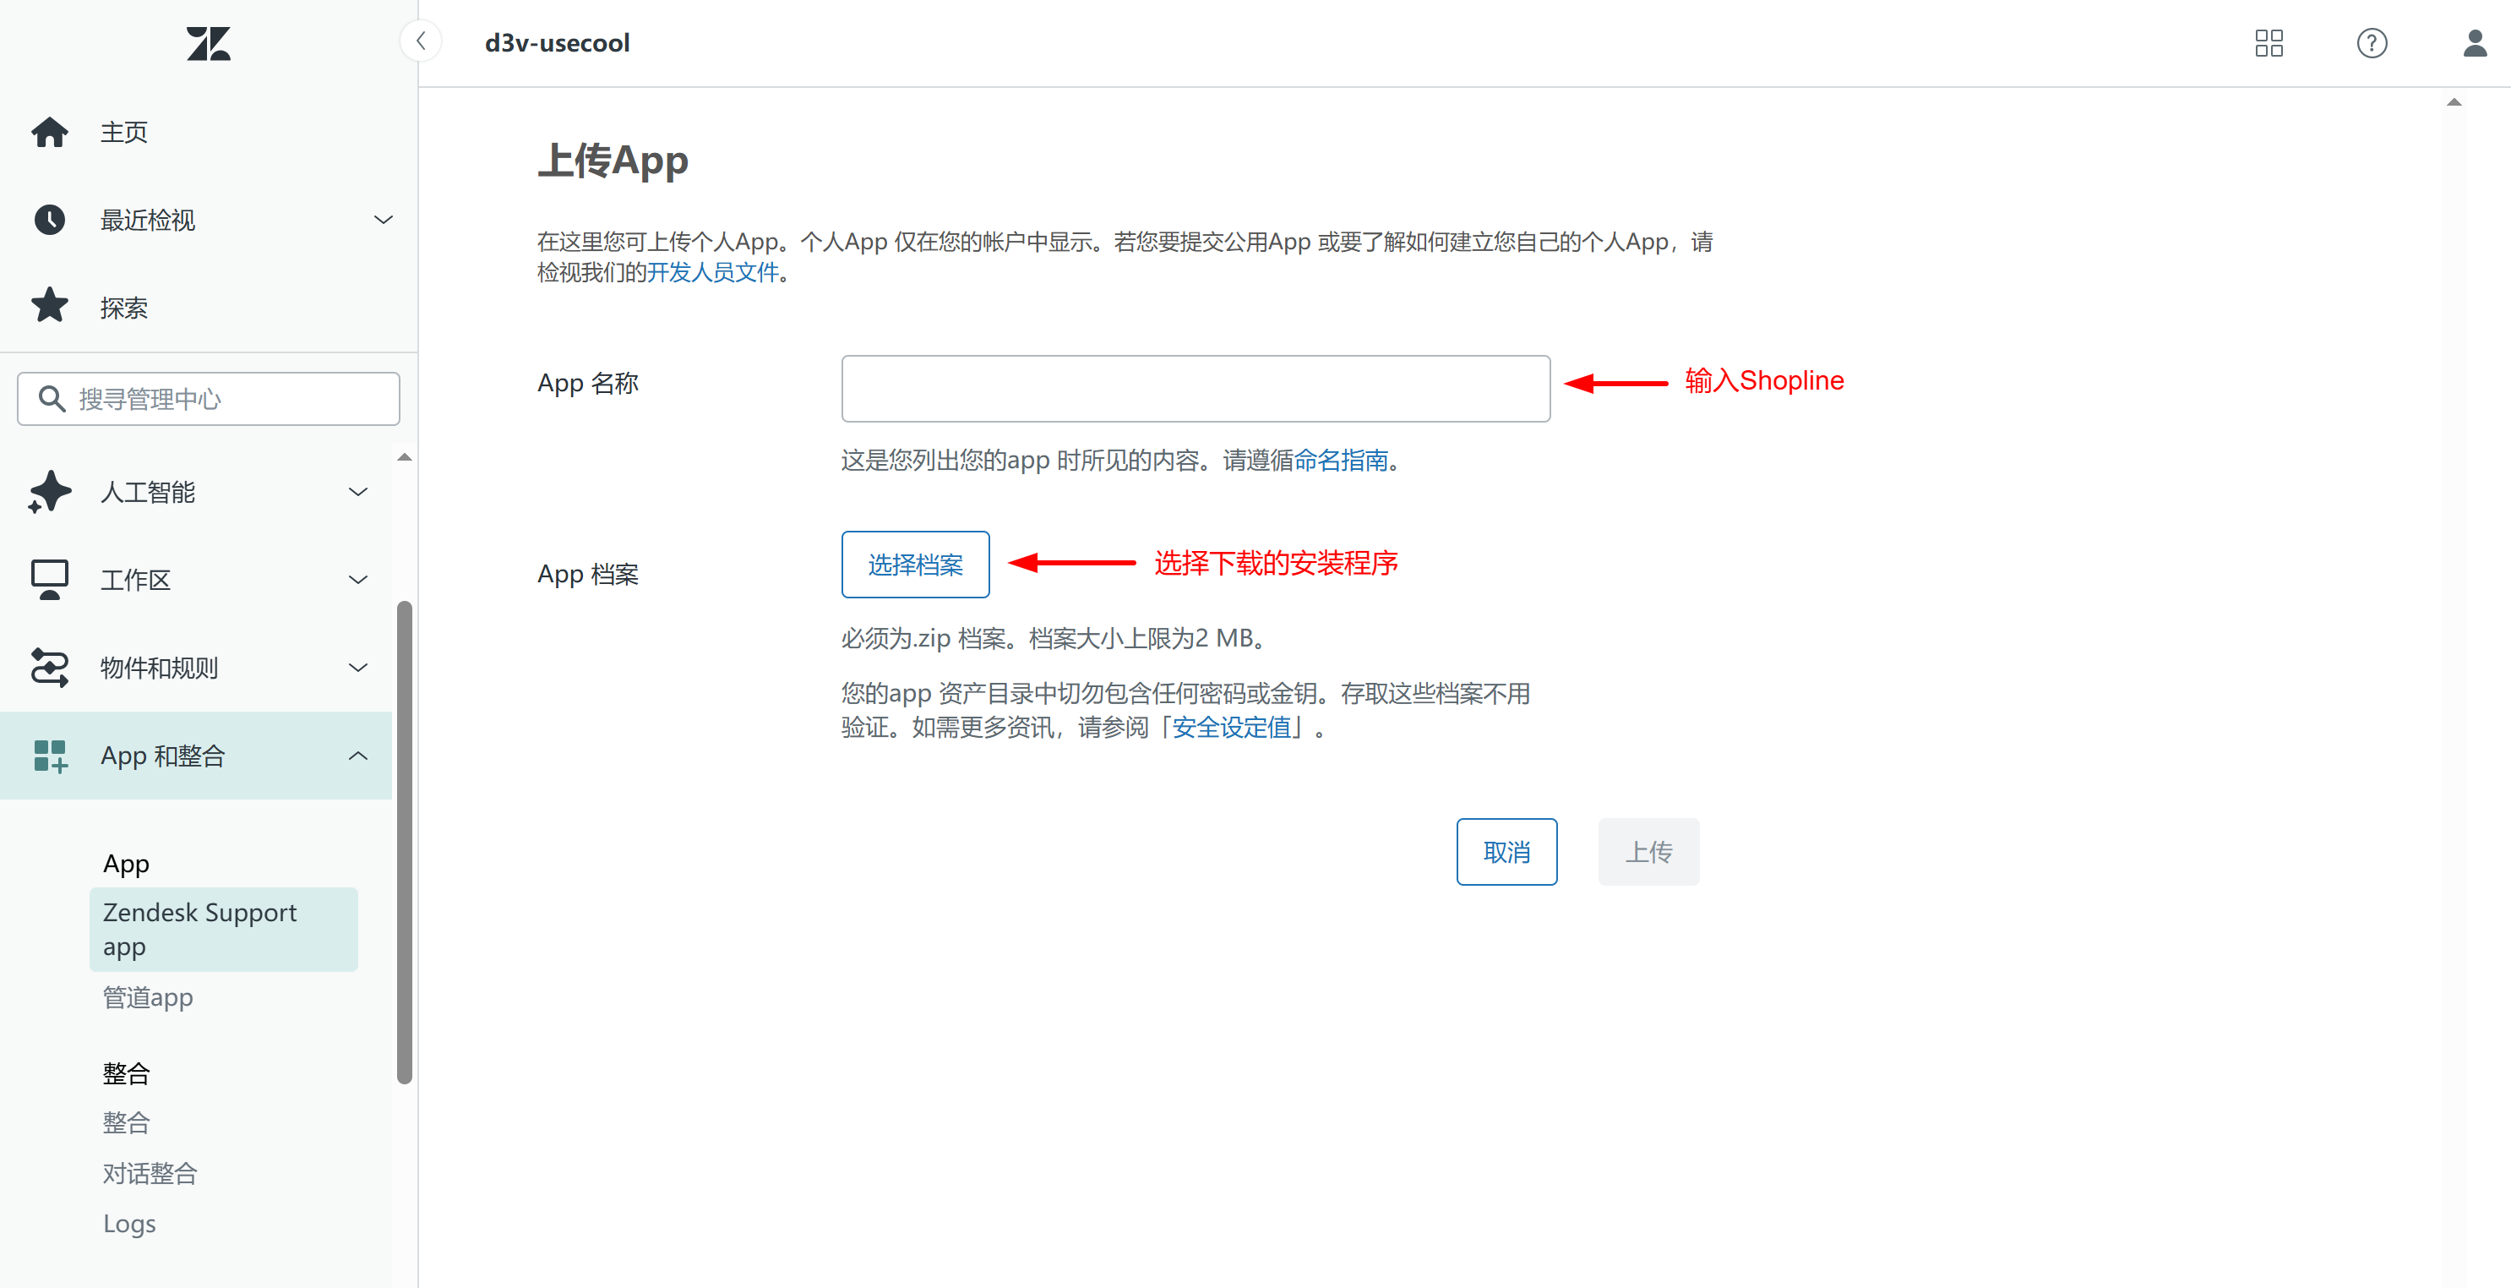The height and width of the screenshot is (1288, 2511).
Task: Click the sidebar scroll-up arrow
Action: (x=405, y=457)
